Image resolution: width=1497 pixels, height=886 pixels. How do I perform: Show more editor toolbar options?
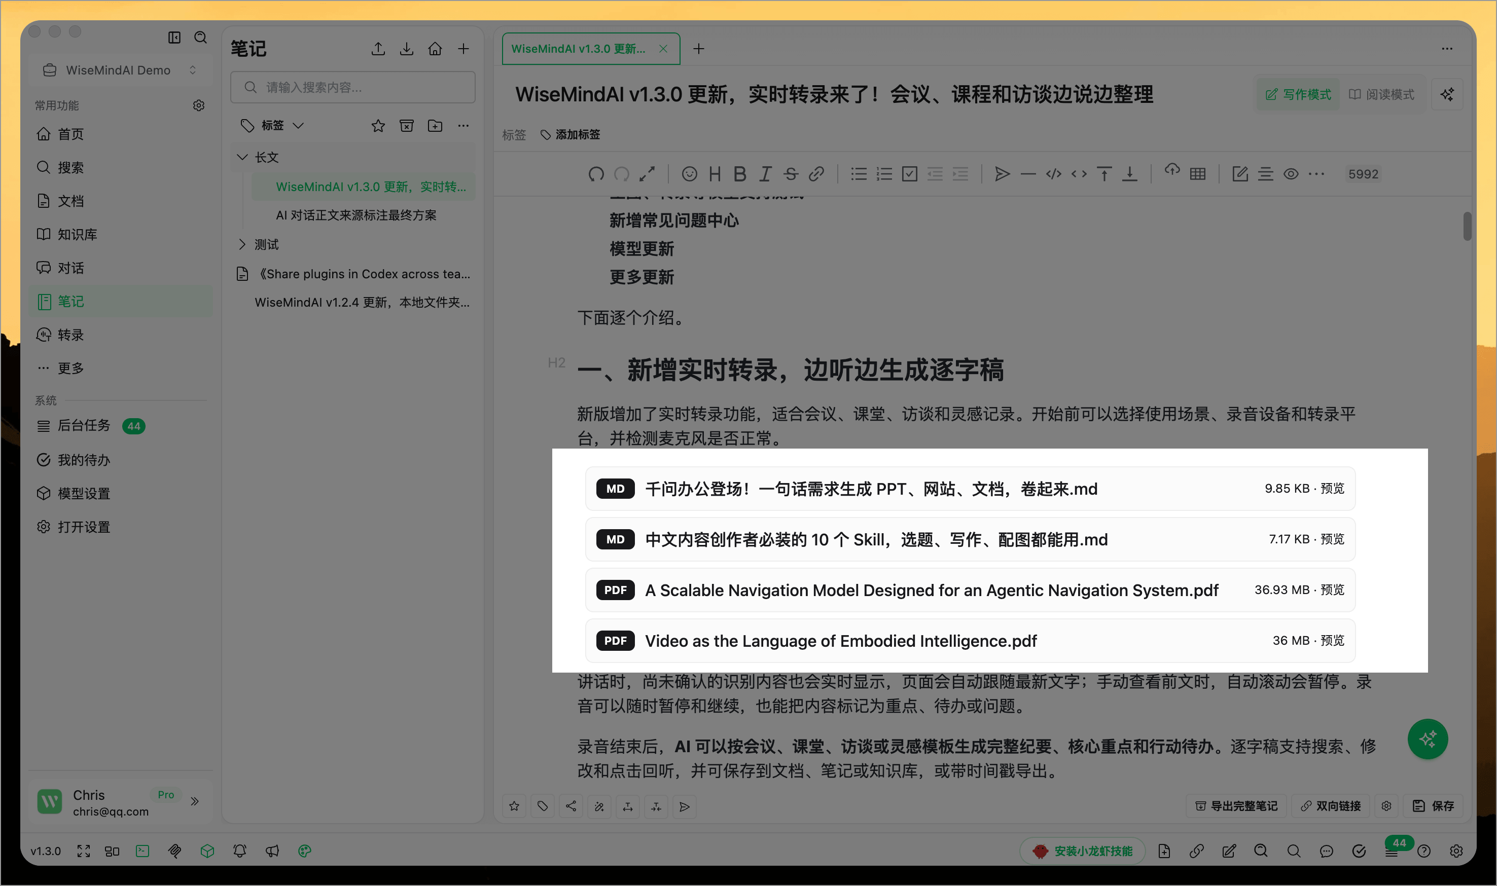click(x=1316, y=174)
